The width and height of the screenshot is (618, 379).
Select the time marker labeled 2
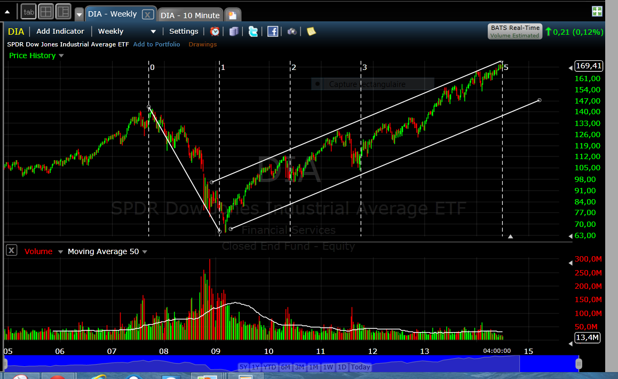pos(294,67)
